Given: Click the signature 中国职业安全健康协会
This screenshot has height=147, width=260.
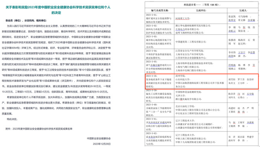Looking at the screenshot, I should (99, 138).
